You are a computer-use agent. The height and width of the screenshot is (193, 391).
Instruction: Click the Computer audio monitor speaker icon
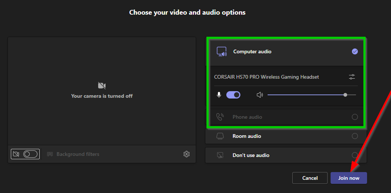coord(221,52)
